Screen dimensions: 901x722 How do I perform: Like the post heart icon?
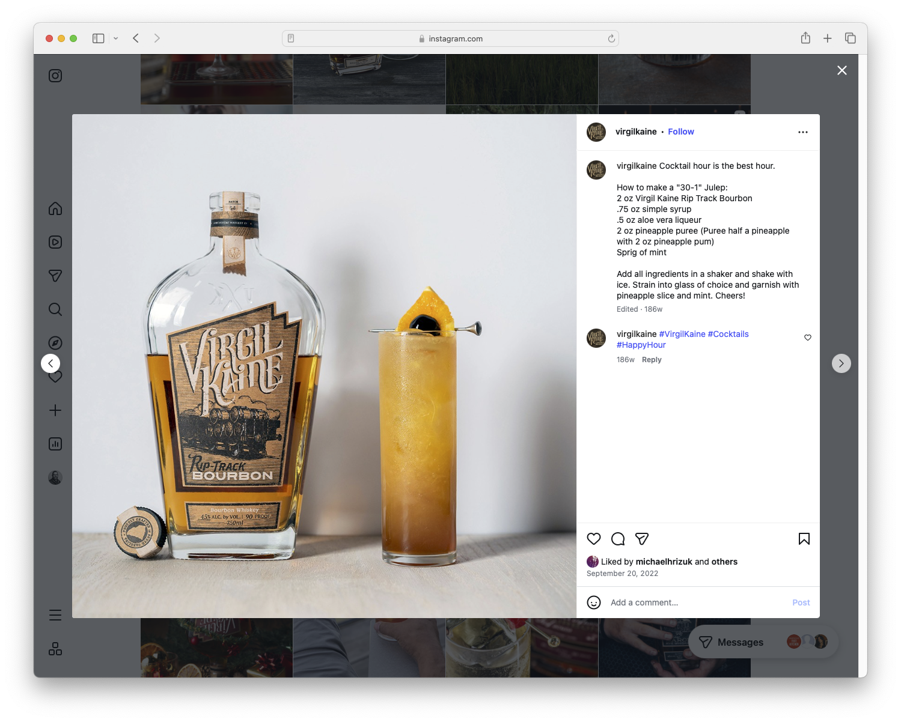(594, 539)
